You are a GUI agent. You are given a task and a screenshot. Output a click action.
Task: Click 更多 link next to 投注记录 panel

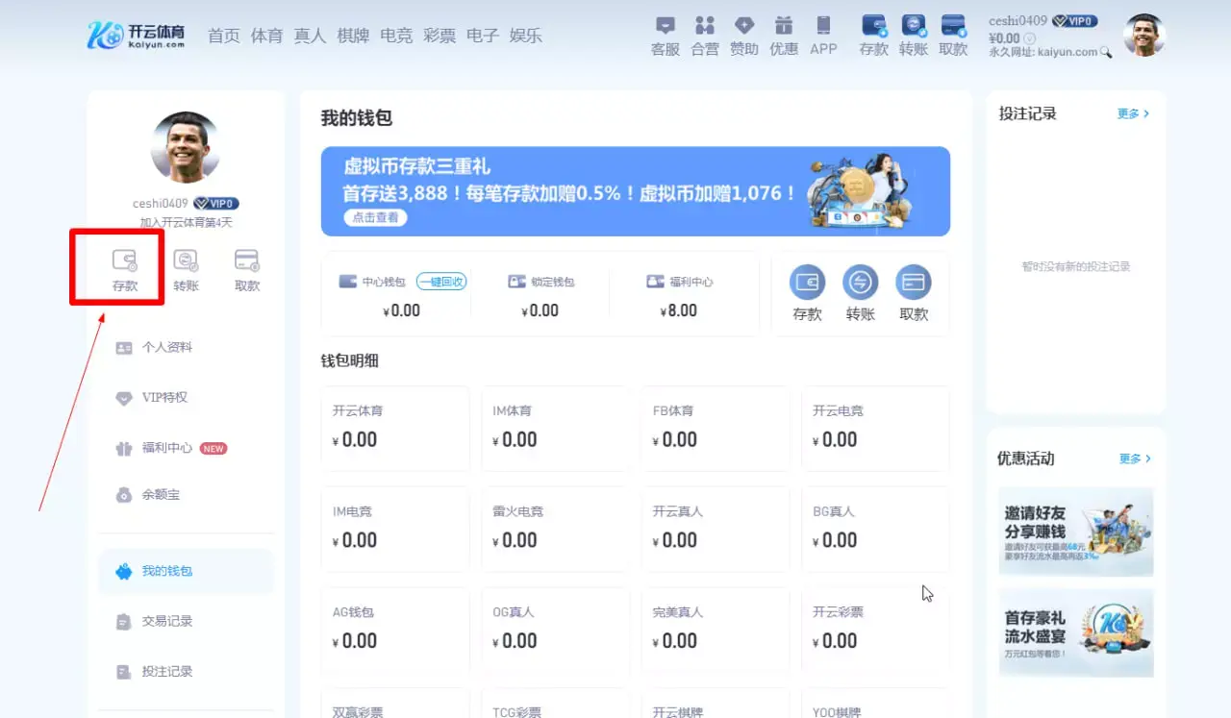coord(1134,113)
